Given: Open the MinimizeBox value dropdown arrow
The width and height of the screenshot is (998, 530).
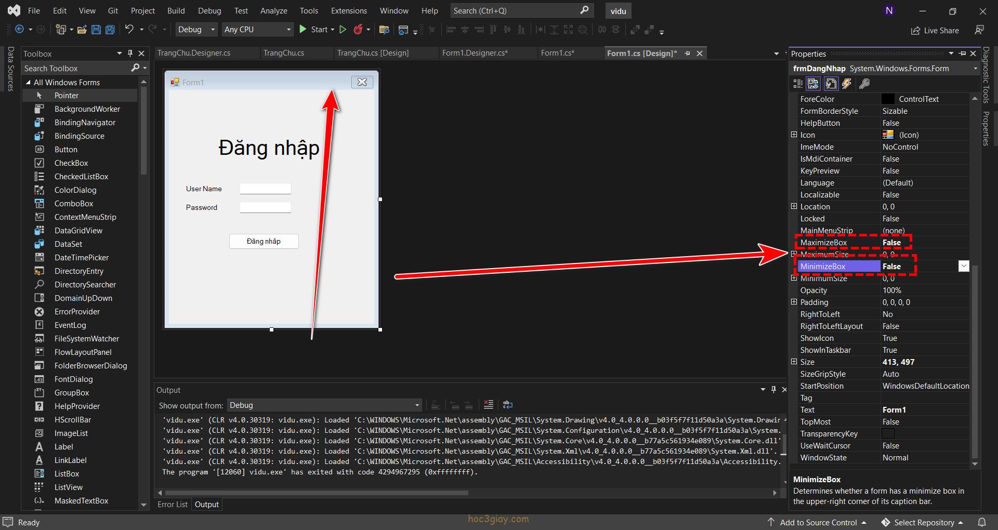Looking at the screenshot, I should coord(964,266).
